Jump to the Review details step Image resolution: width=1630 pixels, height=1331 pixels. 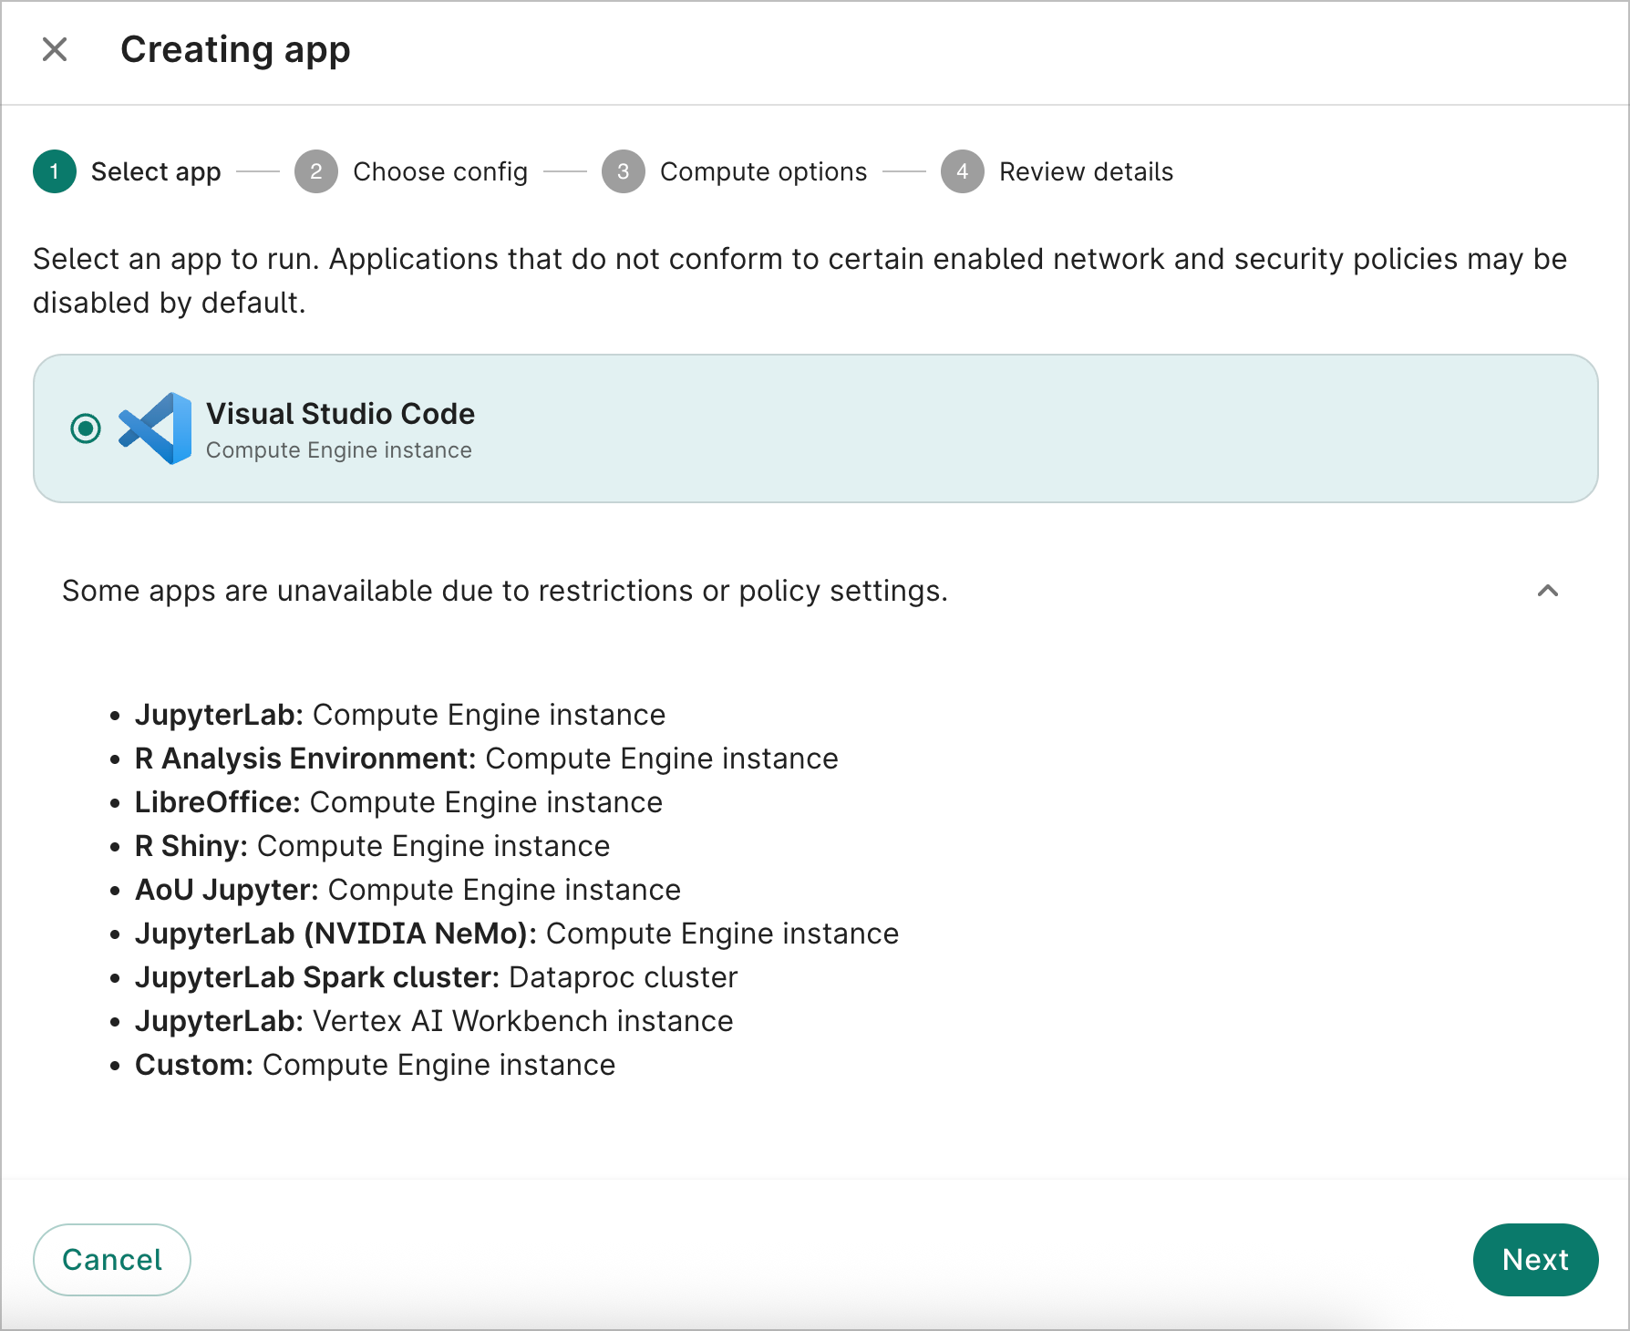[x=1086, y=171]
